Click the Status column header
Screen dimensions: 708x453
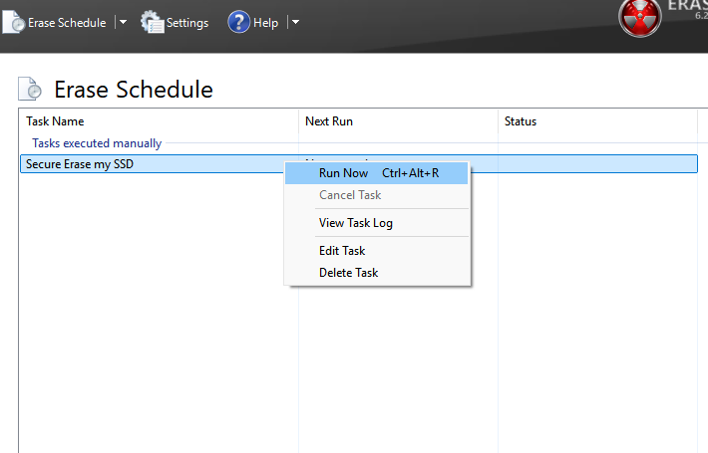point(521,121)
